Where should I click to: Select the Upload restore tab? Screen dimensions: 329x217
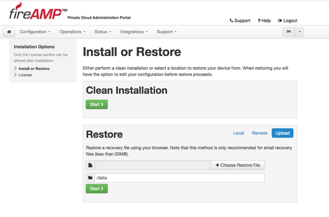pos(282,133)
